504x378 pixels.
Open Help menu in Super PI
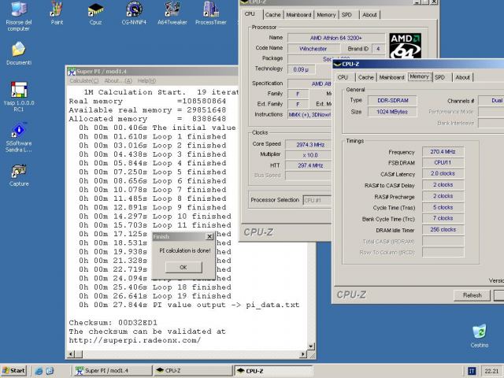(x=146, y=80)
